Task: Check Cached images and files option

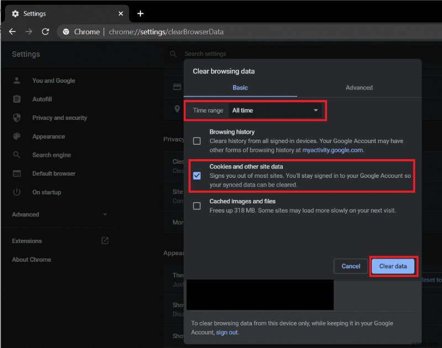Action: (x=197, y=206)
